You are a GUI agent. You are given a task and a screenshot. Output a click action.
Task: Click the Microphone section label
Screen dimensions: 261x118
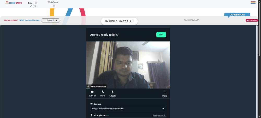pos(99,115)
